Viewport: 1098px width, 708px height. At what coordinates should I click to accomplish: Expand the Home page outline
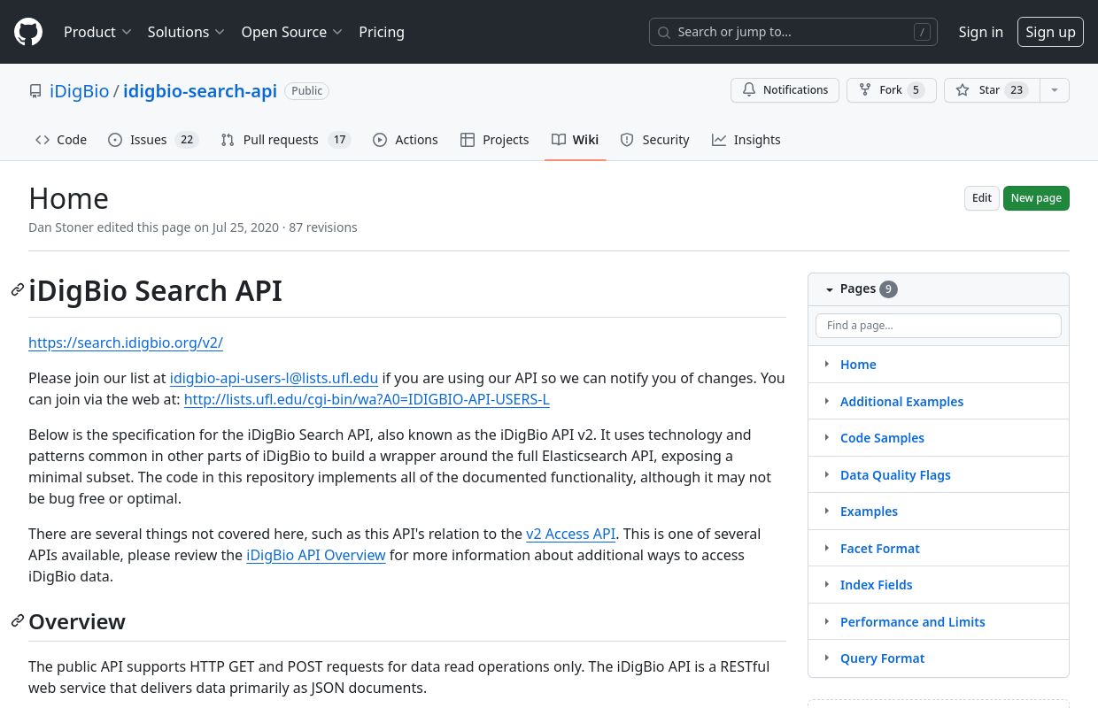pos(827,364)
